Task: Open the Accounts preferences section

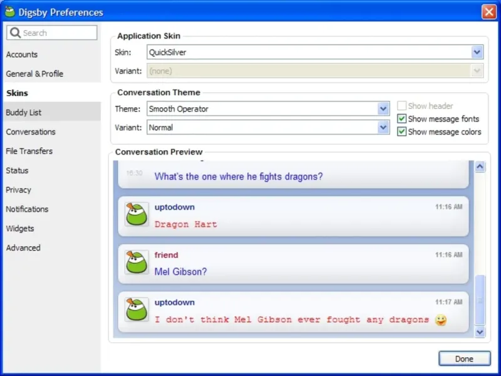Action: click(x=52, y=55)
